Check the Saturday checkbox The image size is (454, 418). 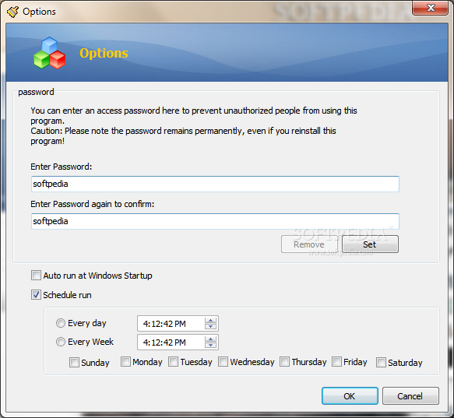[381, 363]
